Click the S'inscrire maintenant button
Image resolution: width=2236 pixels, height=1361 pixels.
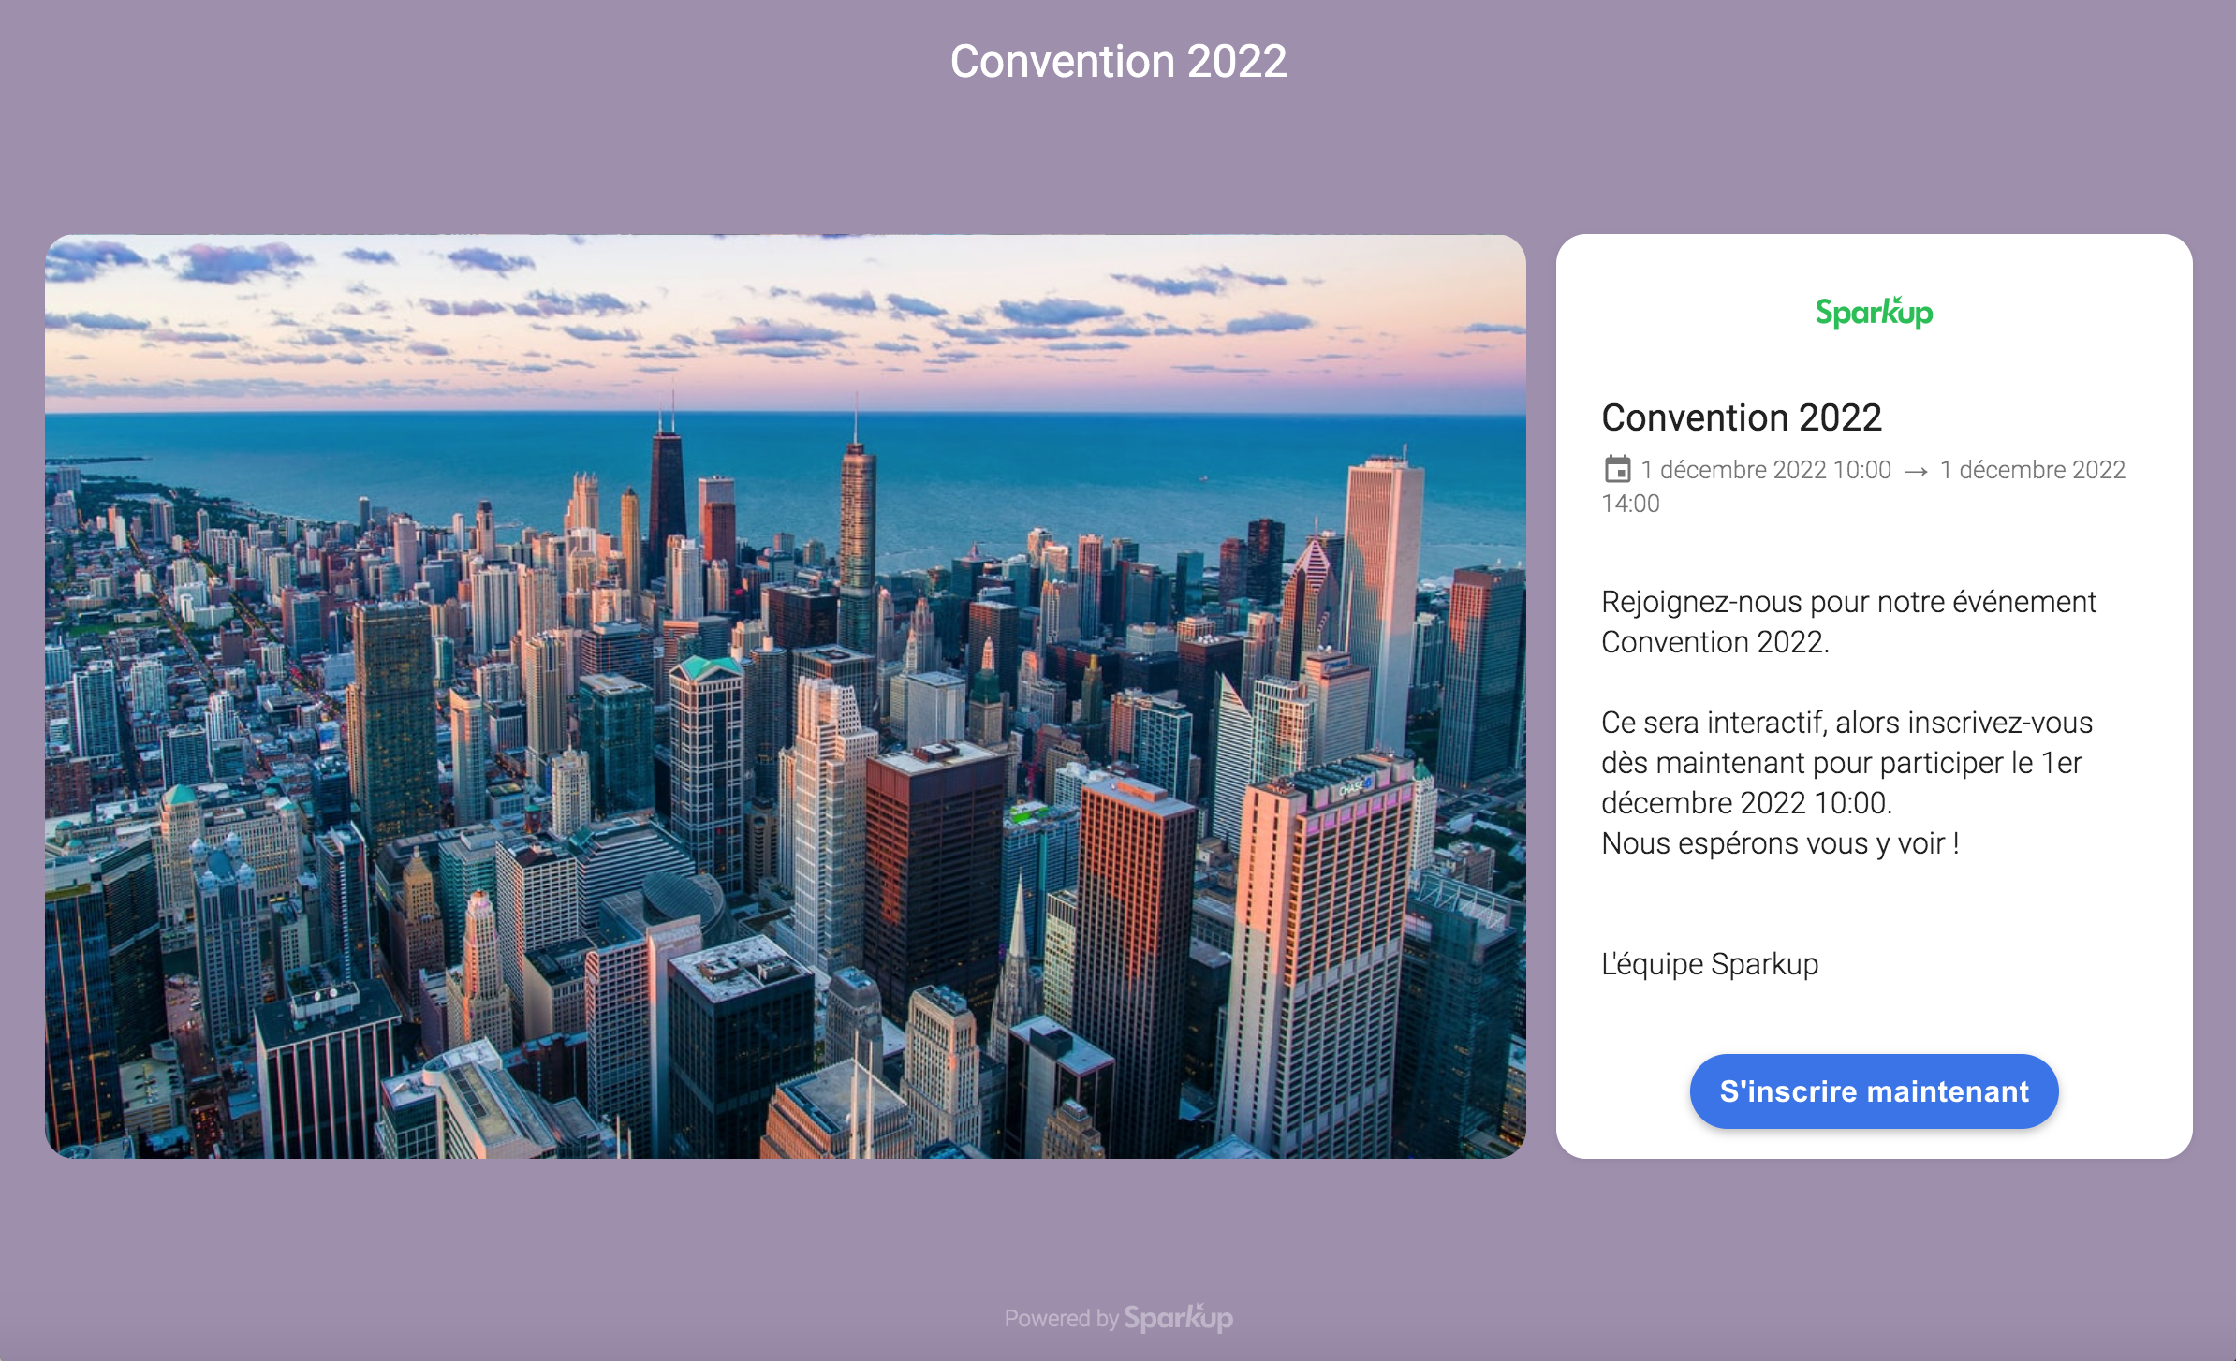tap(1874, 1091)
